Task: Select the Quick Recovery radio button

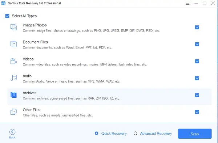Action: 96,133
